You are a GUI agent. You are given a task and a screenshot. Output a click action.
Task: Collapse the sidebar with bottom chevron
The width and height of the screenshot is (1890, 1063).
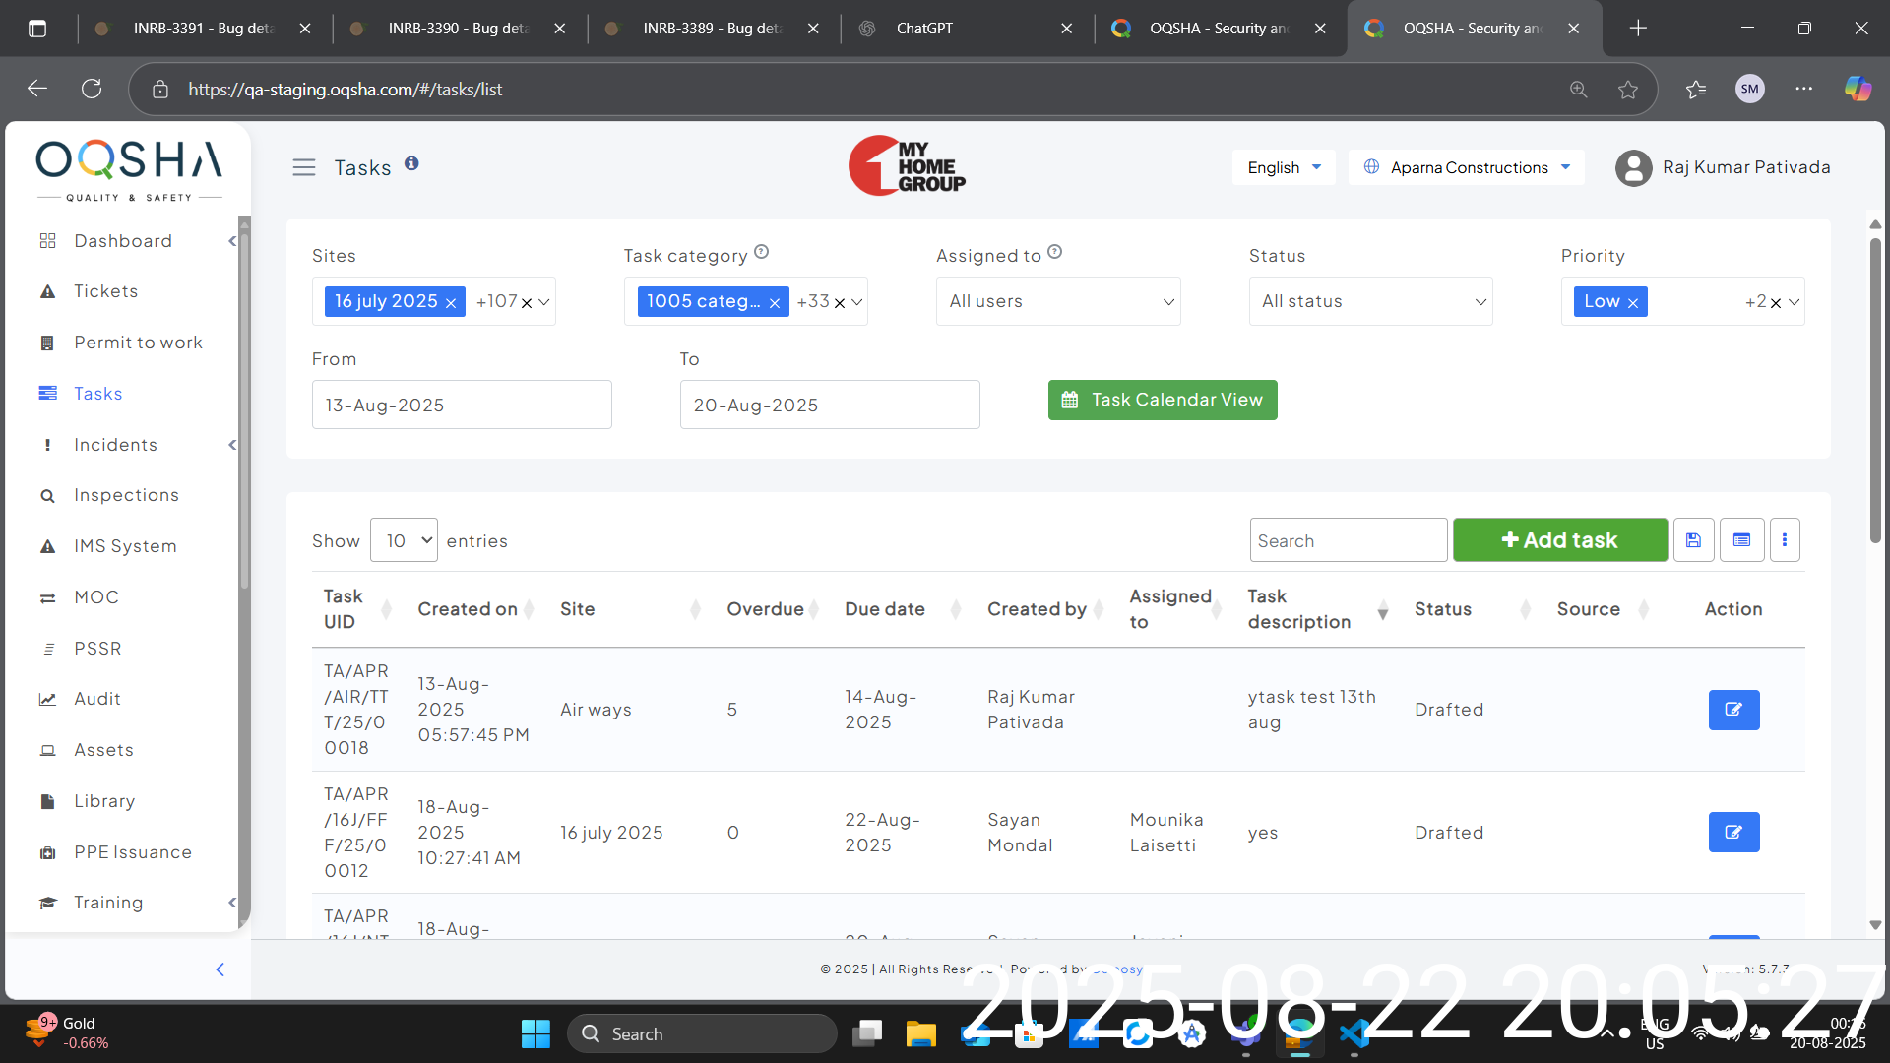click(220, 969)
